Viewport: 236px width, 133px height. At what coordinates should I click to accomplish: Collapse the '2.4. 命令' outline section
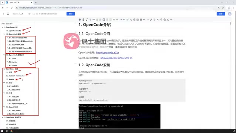pyautogui.click(x=4, y=83)
